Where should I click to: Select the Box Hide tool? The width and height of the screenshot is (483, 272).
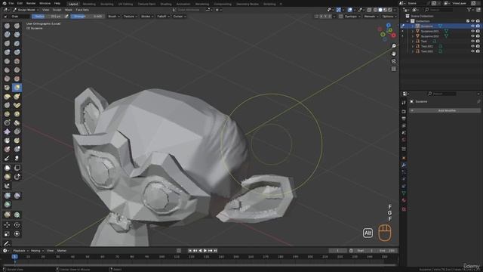tap(17, 168)
